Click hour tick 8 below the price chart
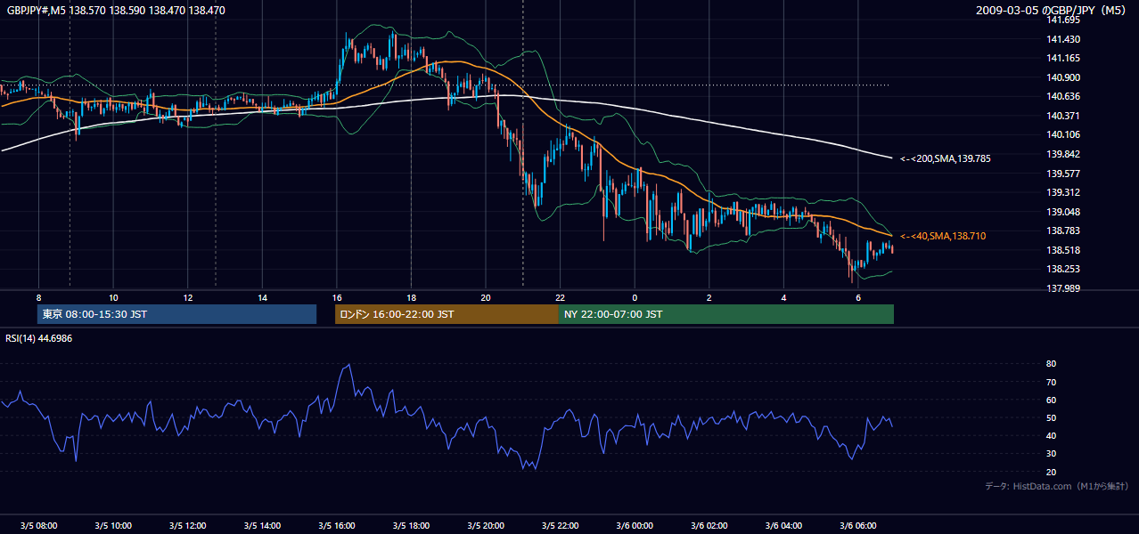 38,297
